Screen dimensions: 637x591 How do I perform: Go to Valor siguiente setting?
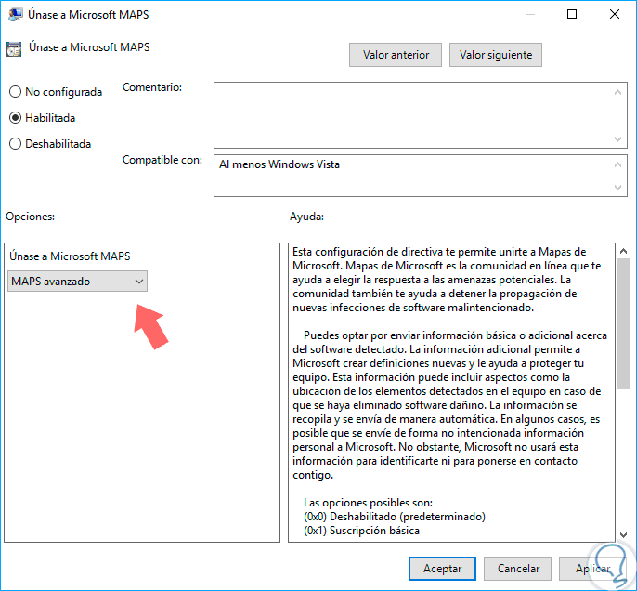[x=496, y=55]
